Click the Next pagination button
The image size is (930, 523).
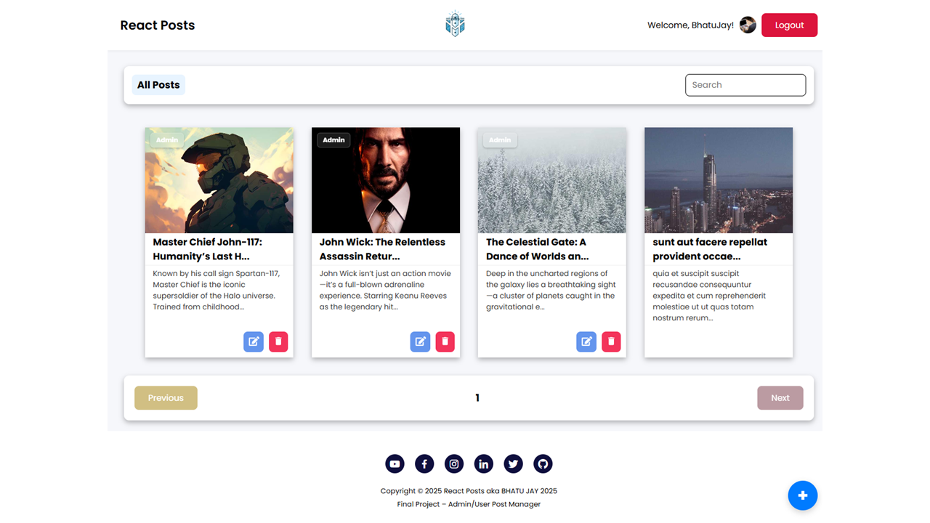(780, 397)
